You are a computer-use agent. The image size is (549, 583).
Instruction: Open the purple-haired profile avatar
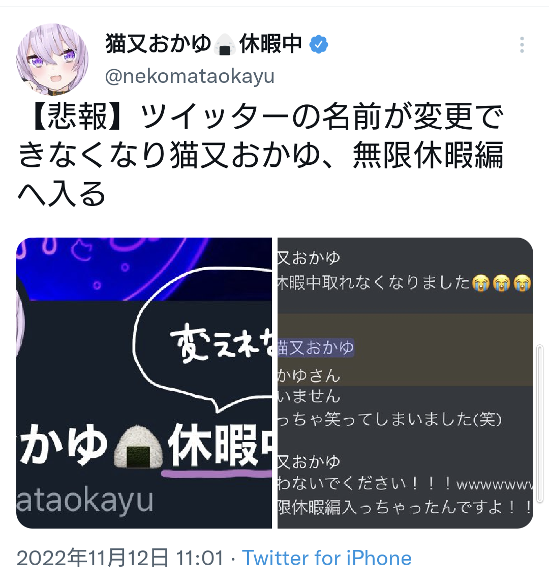[52, 59]
